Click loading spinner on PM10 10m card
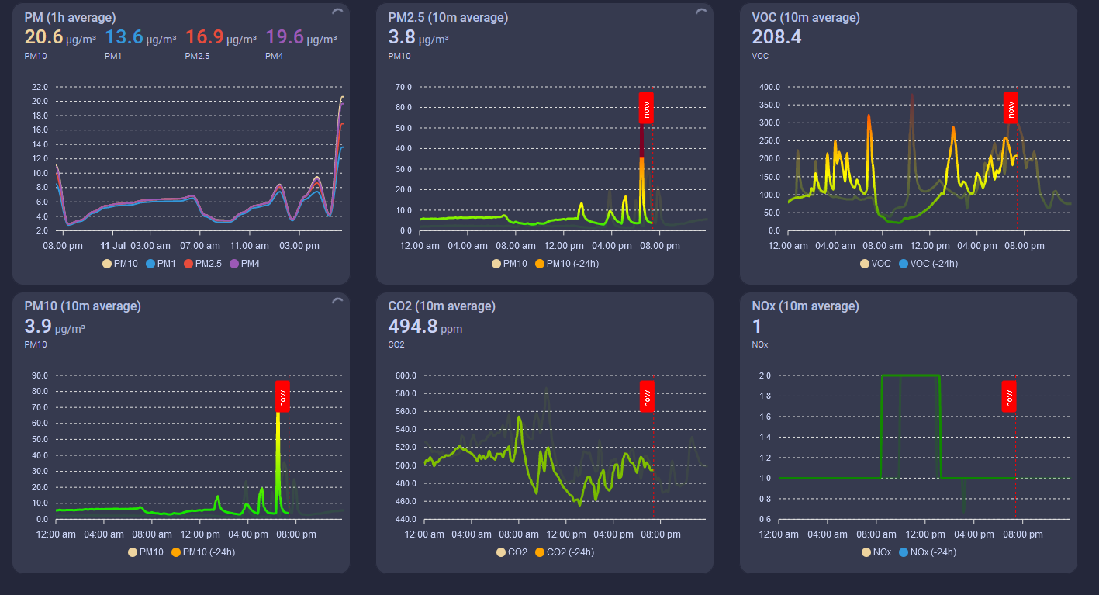 point(337,302)
